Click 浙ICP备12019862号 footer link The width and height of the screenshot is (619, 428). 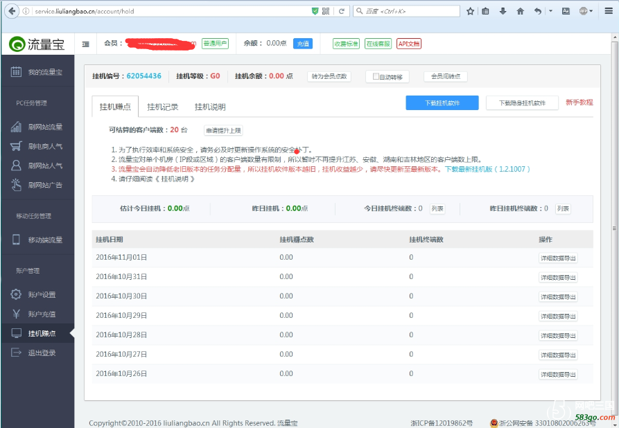(x=442, y=423)
